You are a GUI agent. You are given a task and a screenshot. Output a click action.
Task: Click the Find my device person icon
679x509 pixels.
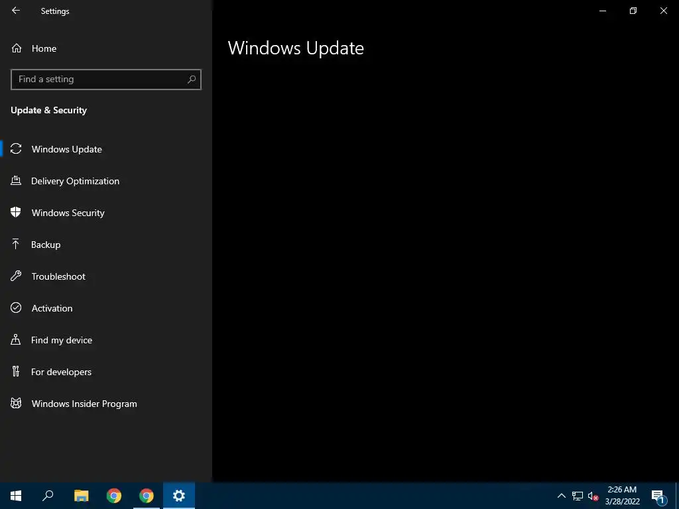pos(16,340)
